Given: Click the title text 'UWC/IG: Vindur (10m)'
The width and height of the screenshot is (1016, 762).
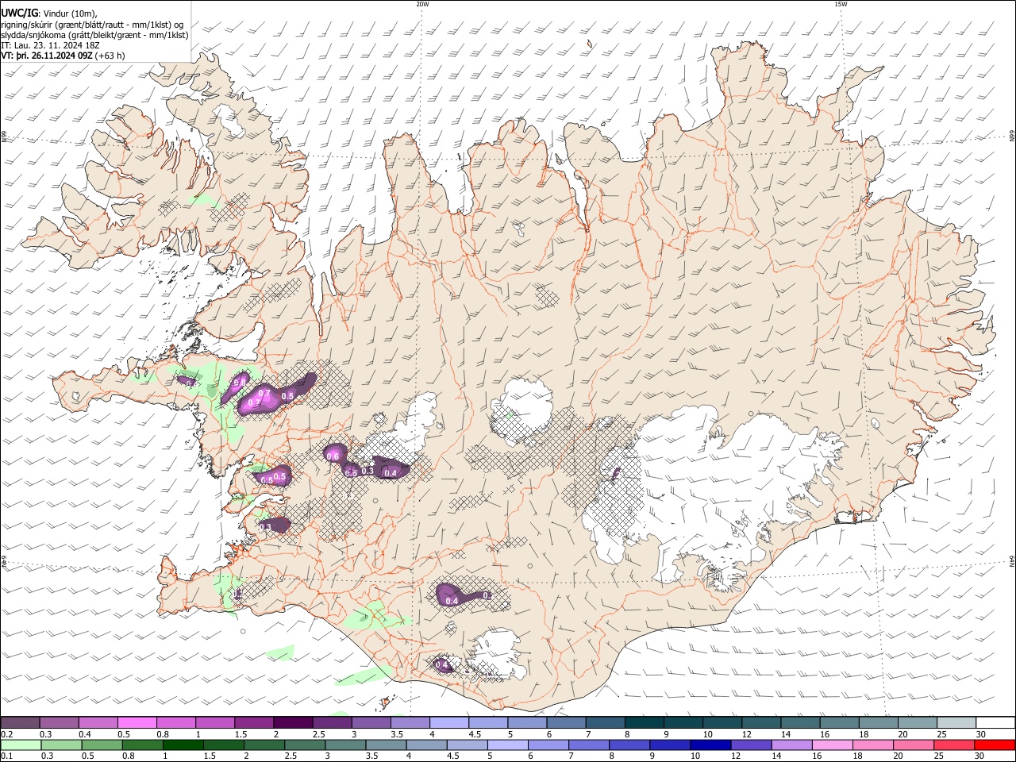Looking at the screenshot, I should pos(48,13).
